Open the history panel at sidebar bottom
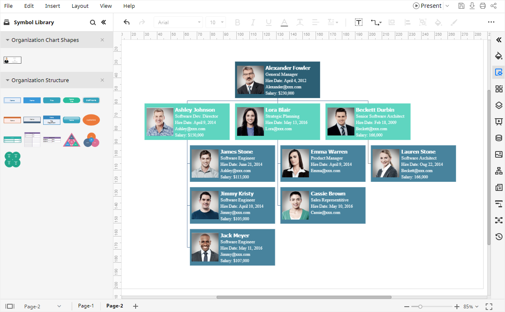 point(498,236)
